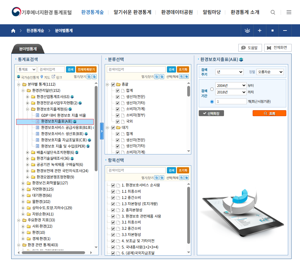Click the home icon in breadcrumb

pos(13,31)
